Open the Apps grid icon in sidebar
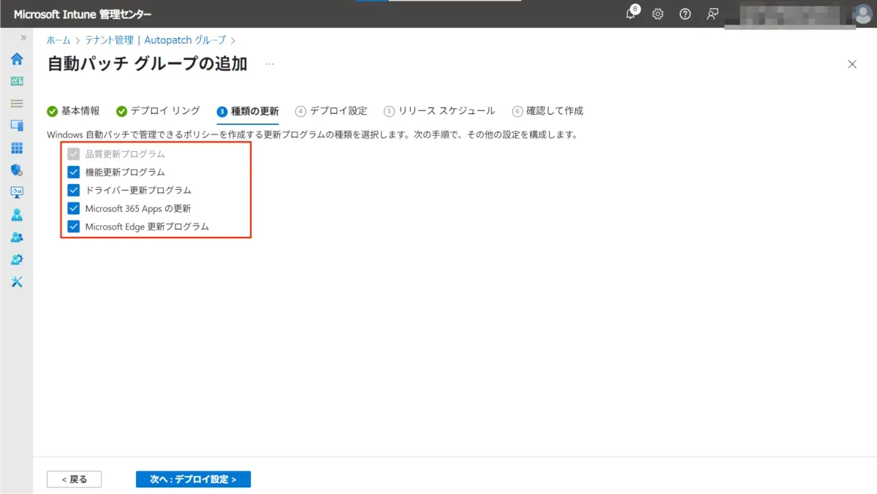877x494 pixels. tap(17, 148)
